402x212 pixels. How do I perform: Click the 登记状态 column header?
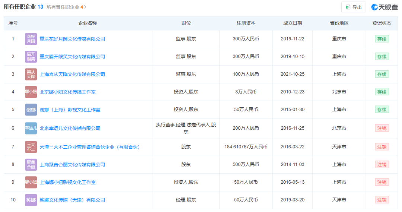382,23
